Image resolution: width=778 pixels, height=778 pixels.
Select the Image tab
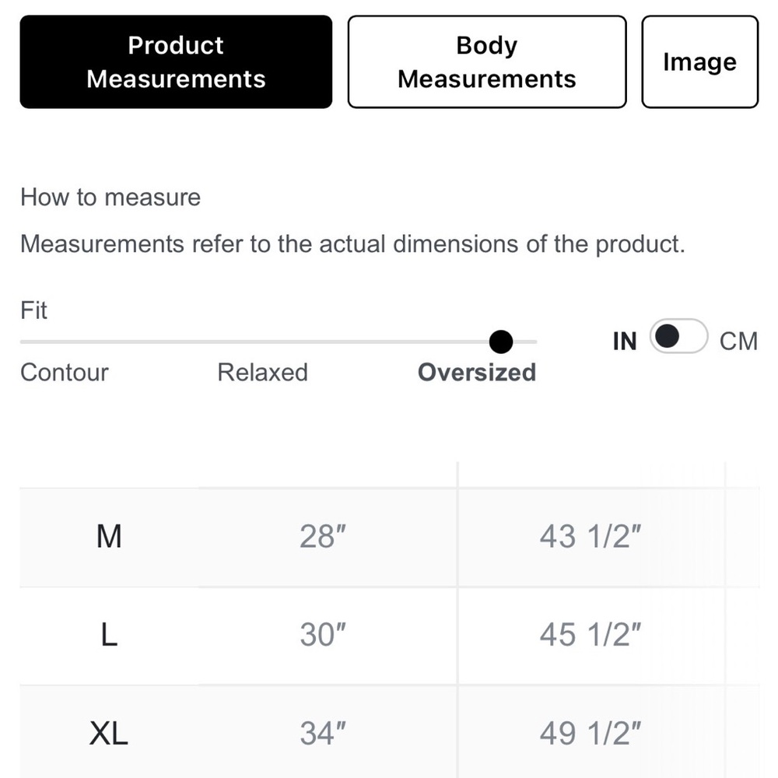tap(699, 62)
